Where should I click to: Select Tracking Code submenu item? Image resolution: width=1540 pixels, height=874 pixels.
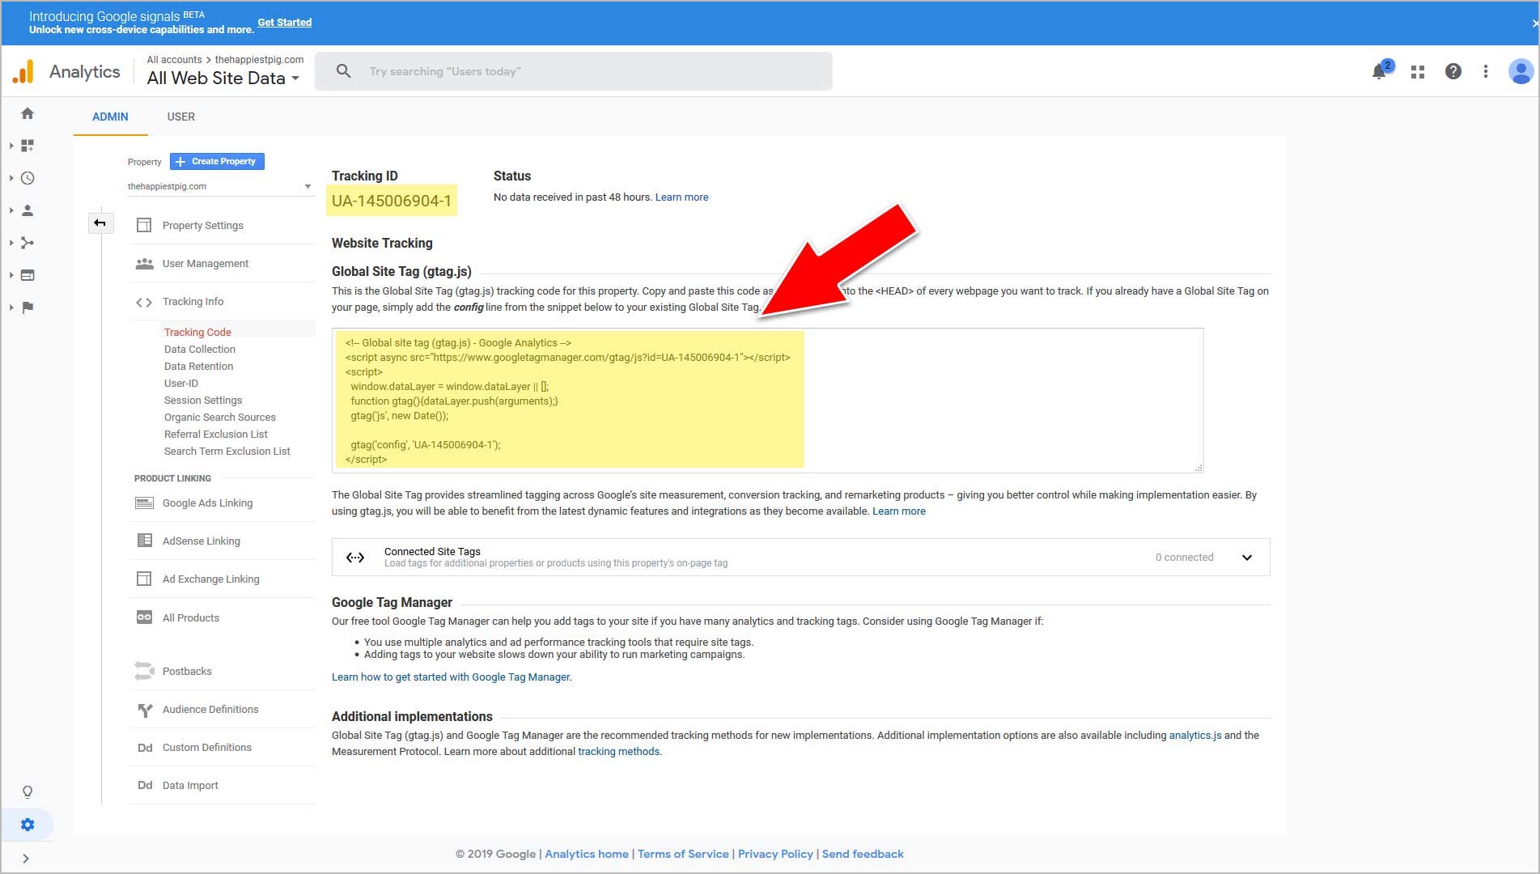pyautogui.click(x=197, y=332)
